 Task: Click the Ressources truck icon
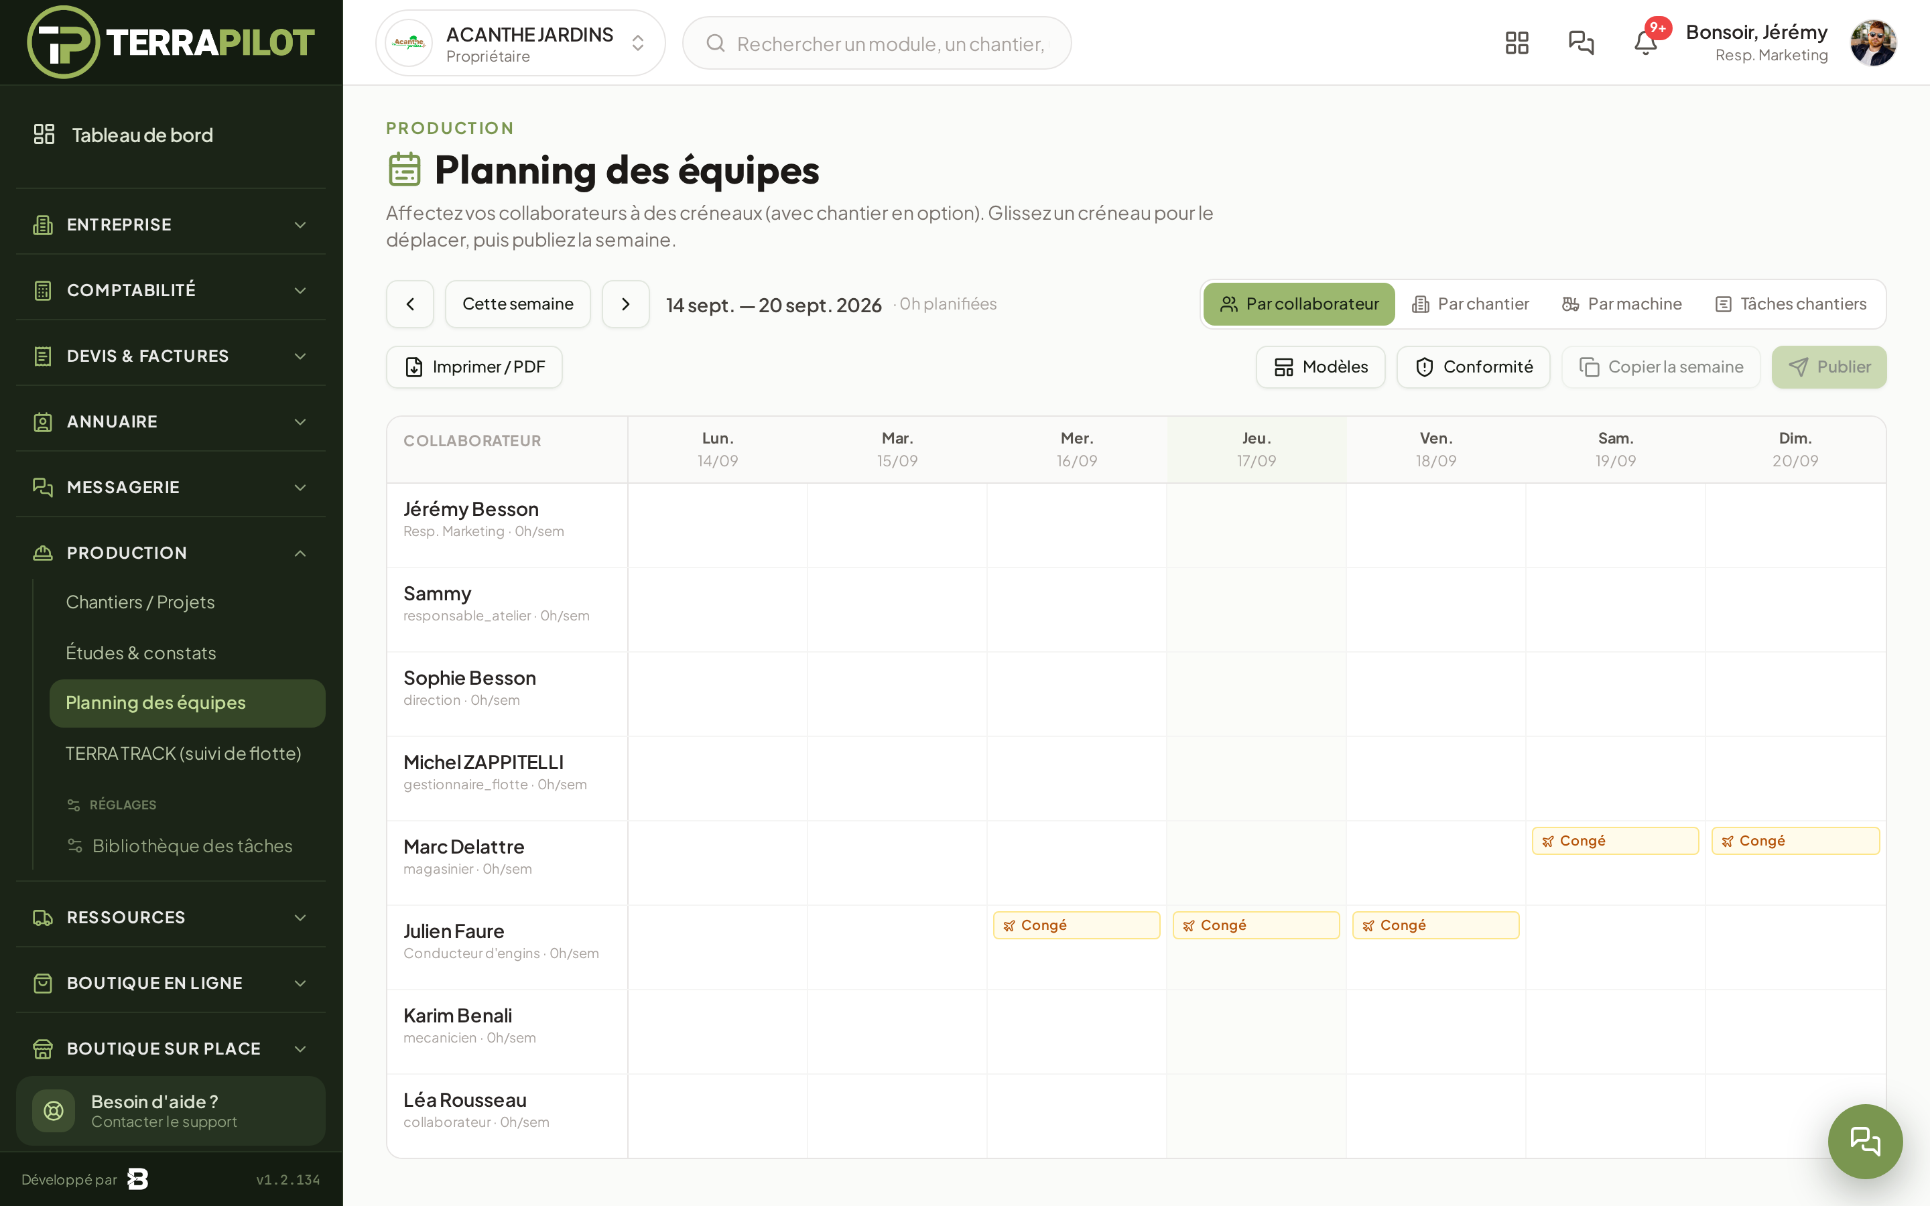(x=43, y=917)
